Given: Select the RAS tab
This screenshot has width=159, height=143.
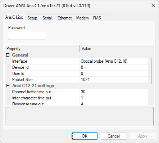Looking at the screenshot, I should coord(97,18).
